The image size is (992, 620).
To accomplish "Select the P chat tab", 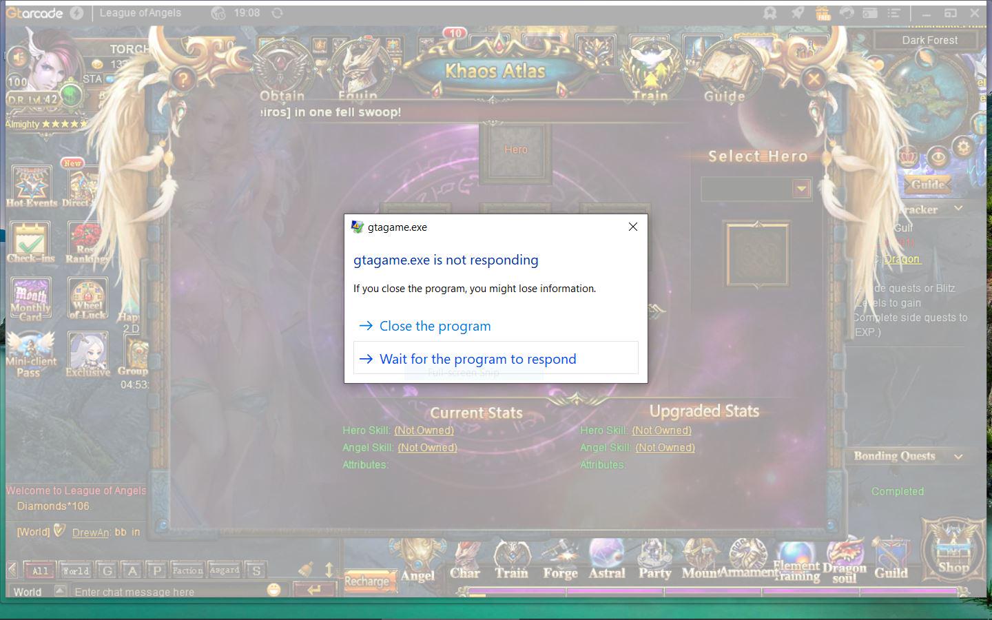I will click(x=157, y=570).
